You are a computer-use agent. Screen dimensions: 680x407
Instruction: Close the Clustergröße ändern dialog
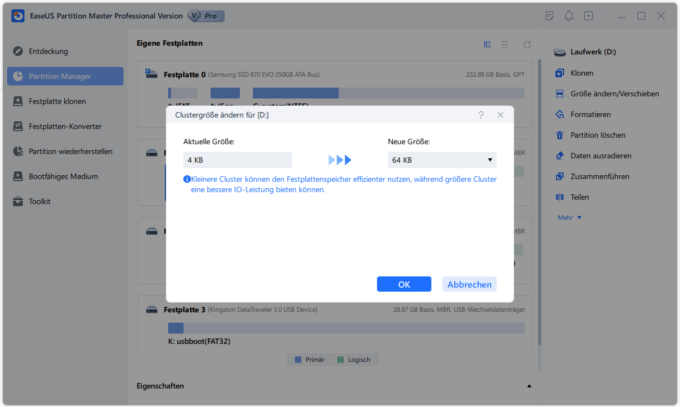(500, 115)
